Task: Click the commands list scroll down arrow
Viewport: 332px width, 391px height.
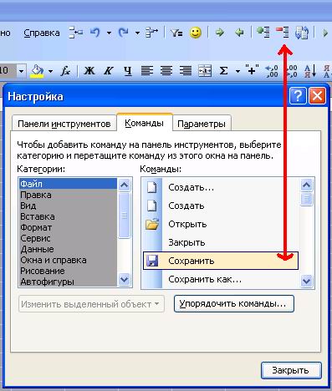Action: tap(307, 281)
